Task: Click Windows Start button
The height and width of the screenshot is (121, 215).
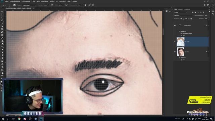Action: [x=3, y=119]
